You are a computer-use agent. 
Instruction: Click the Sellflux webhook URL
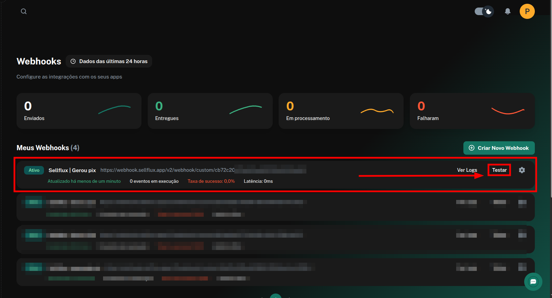[x=203, y=170]
